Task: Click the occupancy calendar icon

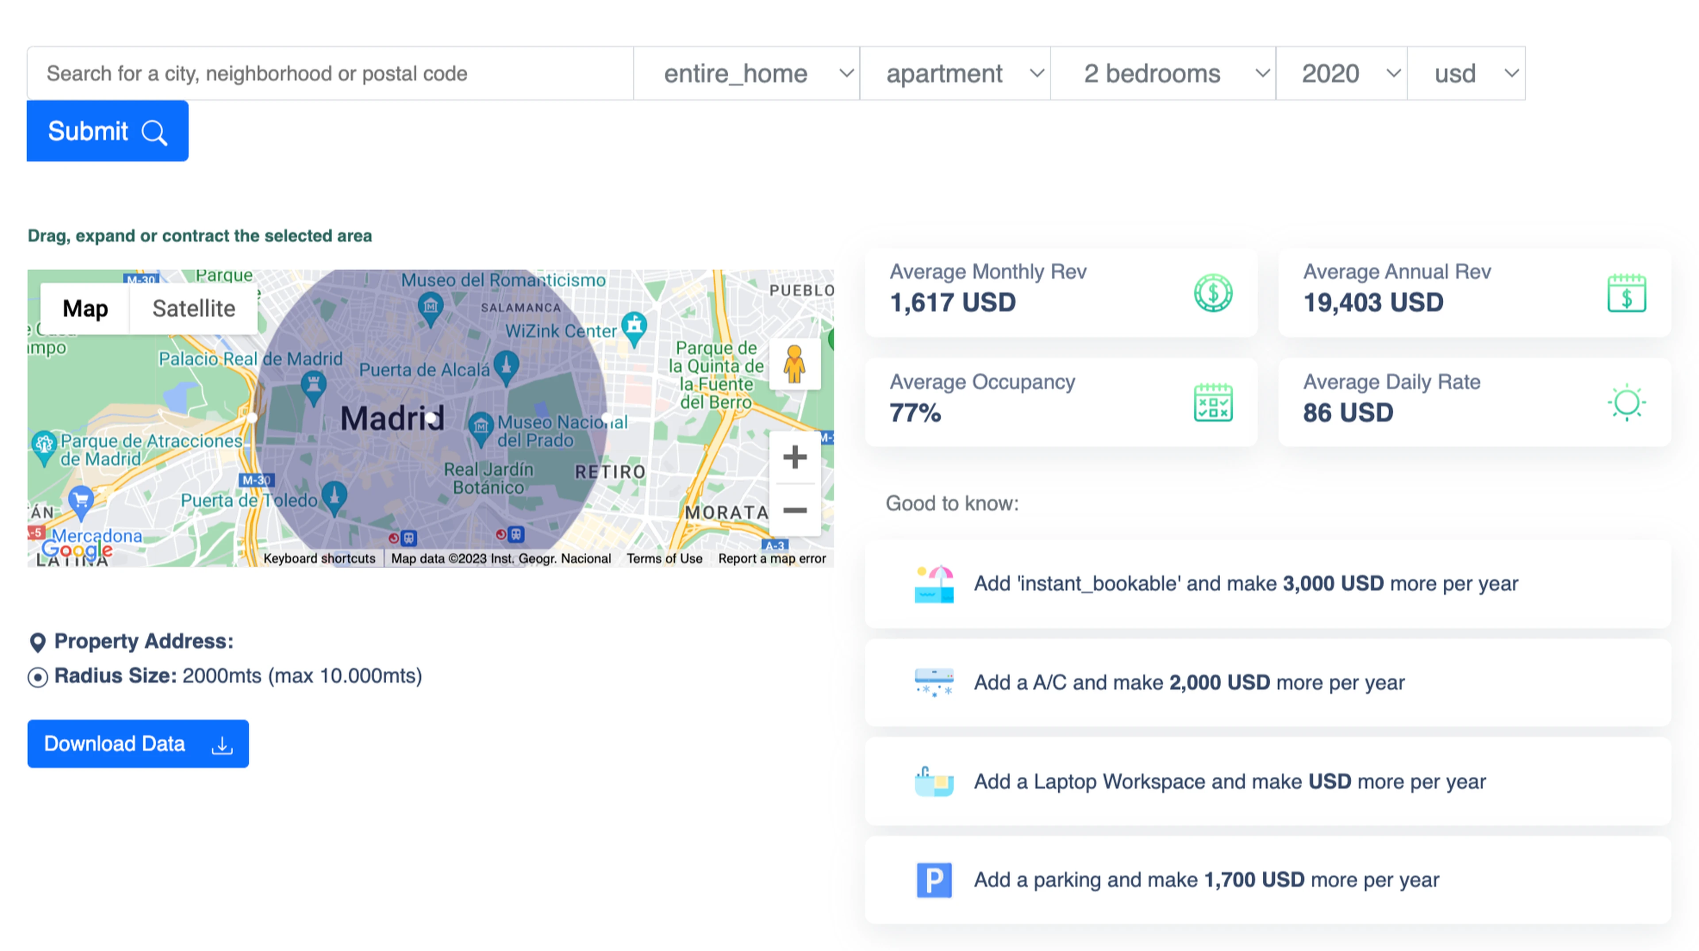Action: click(x=1213, y=403)
